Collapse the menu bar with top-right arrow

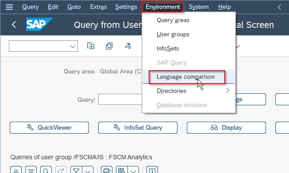(280, 7)
